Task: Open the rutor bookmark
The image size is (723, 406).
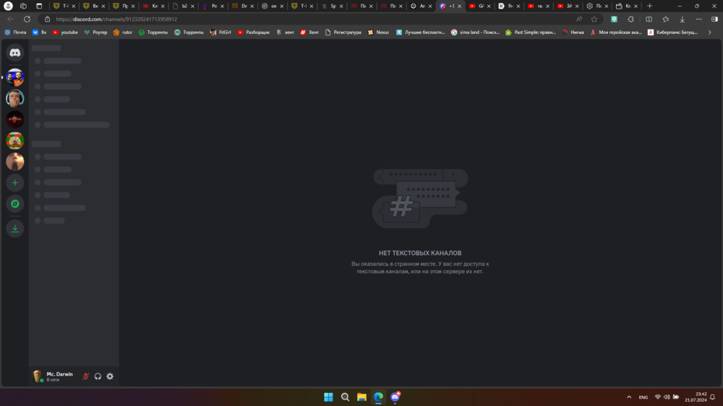Action: pos(123,33)
